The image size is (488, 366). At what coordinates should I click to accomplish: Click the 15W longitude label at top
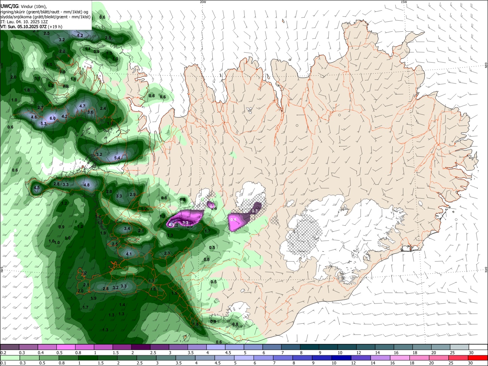coord(404,2)
